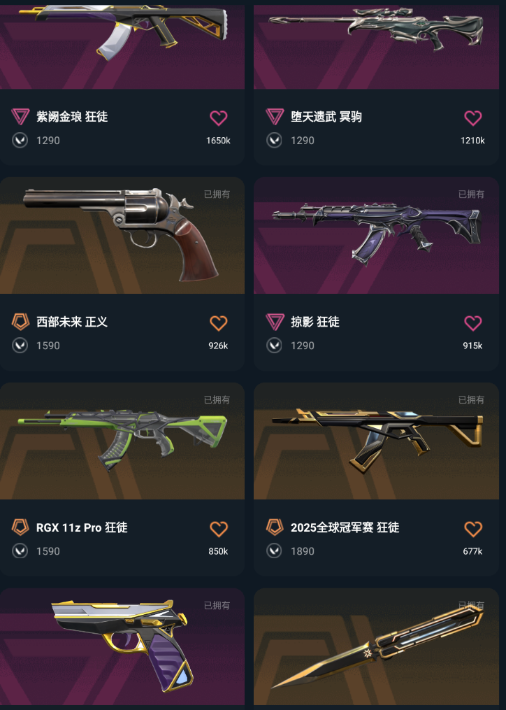Click orange tier icon beside 西部未来 正义

tap(20, 322)
